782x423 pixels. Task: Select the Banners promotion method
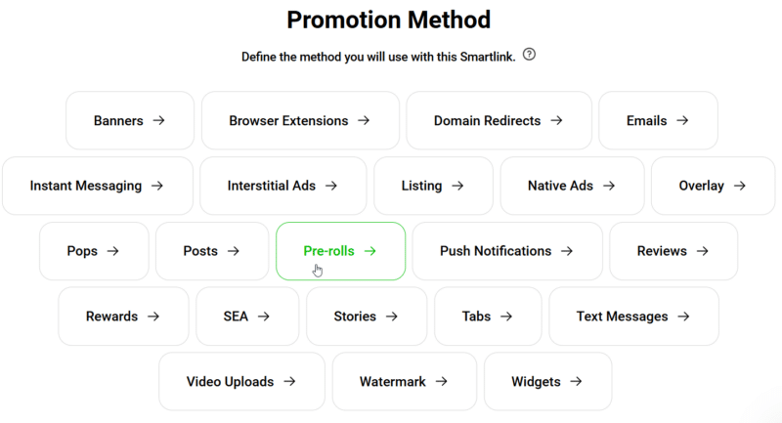pos(129,121)
